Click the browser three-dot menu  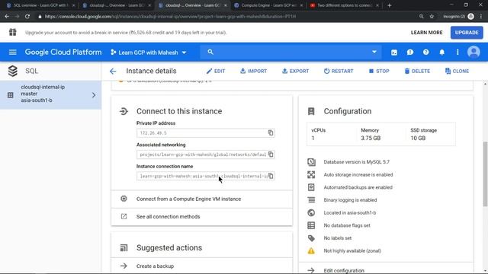click(481, 17)
